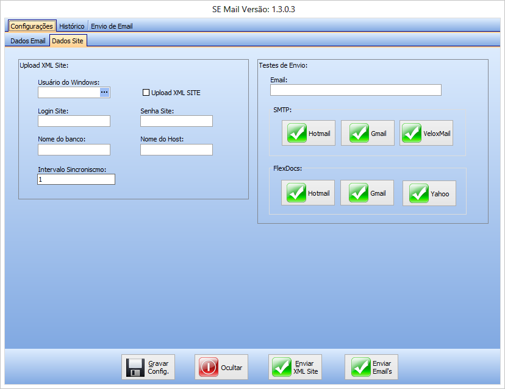Click the Nome do banco field
This screenshot has height=389, width=505.
coord(74,150)
